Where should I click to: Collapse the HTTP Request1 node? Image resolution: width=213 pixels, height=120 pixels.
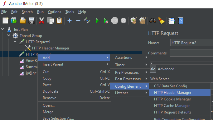pos(15,42)
